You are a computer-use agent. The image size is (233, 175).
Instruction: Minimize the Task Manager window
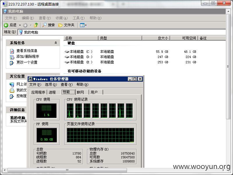click(130, 79)
